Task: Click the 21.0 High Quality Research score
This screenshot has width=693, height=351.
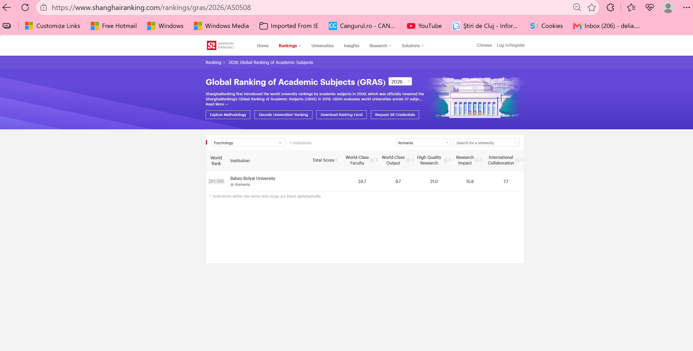Action: (434, 182)
